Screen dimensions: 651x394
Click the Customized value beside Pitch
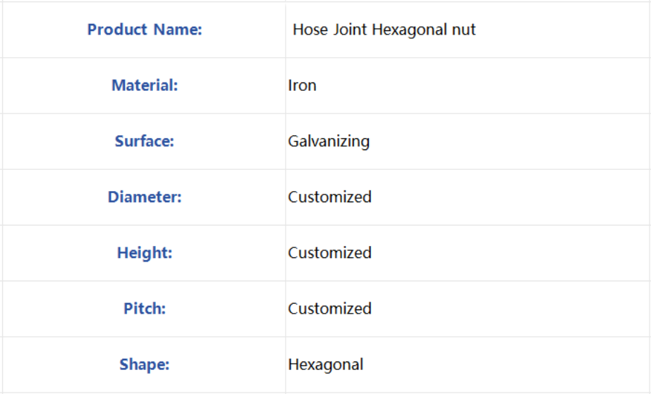(329, 309)
